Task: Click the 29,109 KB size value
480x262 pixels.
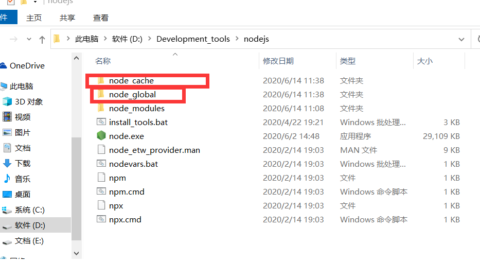Action: pos(441,136)
